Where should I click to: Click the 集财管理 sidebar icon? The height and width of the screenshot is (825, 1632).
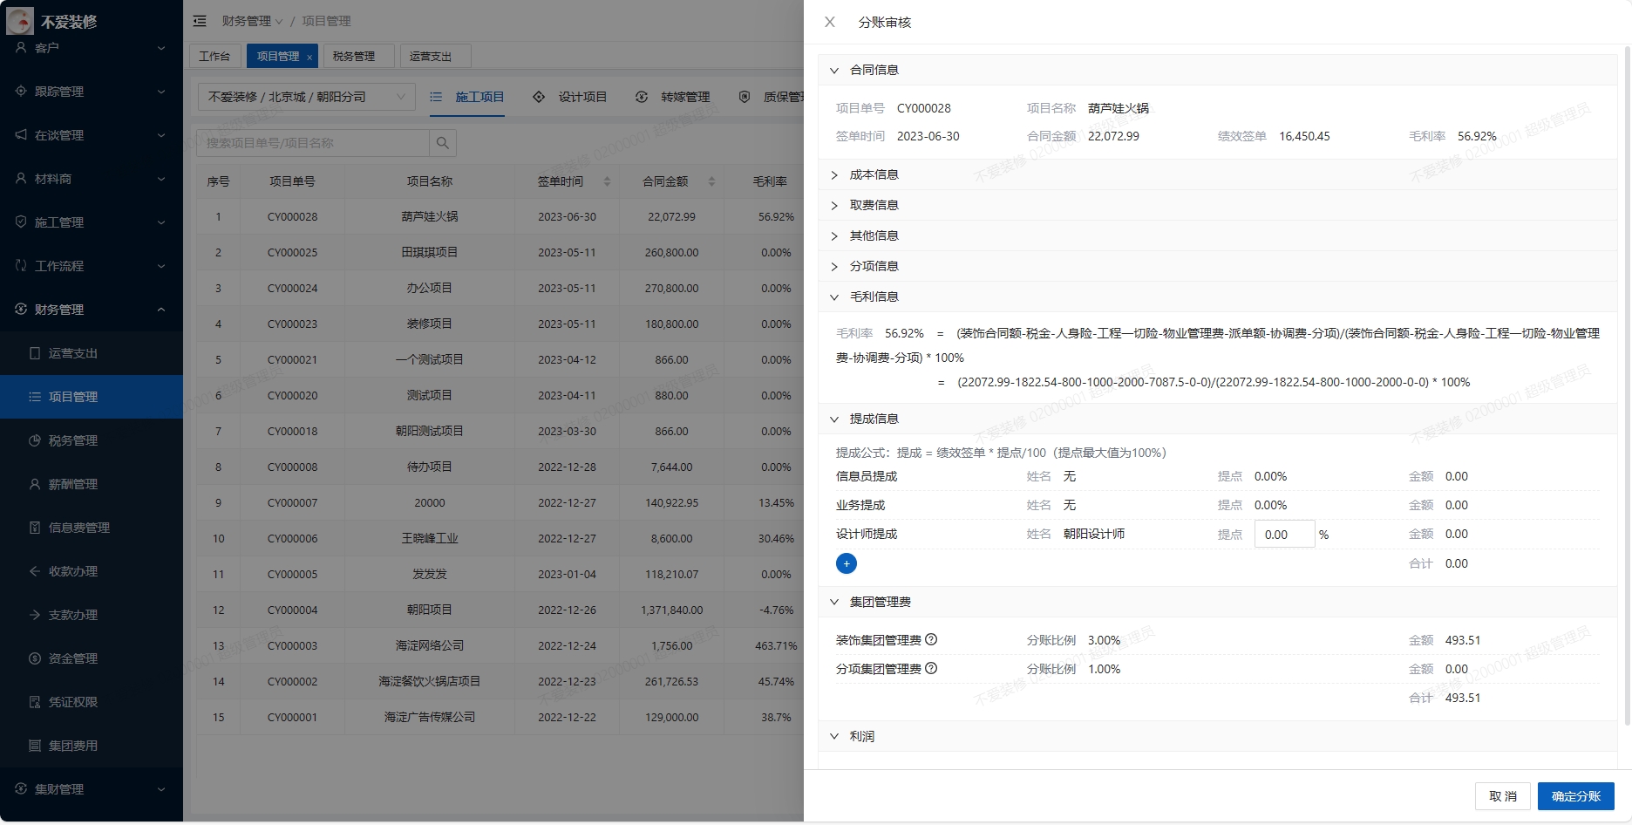click(x=21, y=788)
